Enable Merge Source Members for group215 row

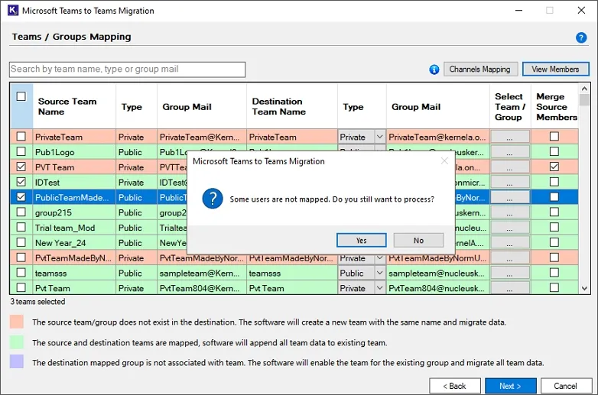click(554, 212)
